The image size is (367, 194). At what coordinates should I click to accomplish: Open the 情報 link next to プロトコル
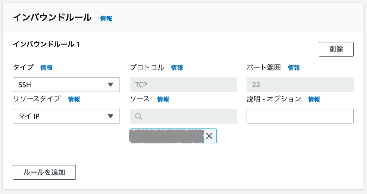pyautogui.click(x=177, y=68)
